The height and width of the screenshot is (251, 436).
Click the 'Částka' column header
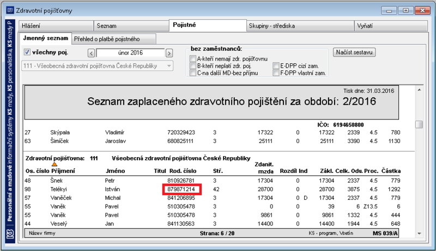391,171
